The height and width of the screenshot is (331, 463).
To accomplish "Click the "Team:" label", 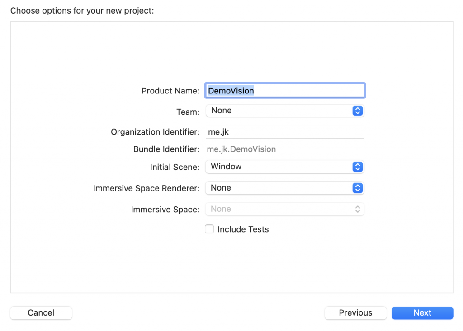I will point(188,112).
